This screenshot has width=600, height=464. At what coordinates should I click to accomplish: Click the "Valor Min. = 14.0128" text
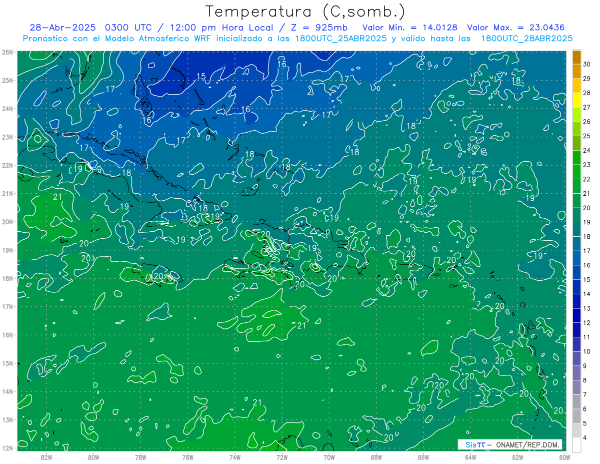(x=410, y=28)
